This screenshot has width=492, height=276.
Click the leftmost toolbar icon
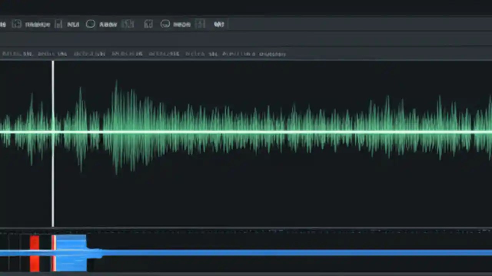tap(2, 24)
